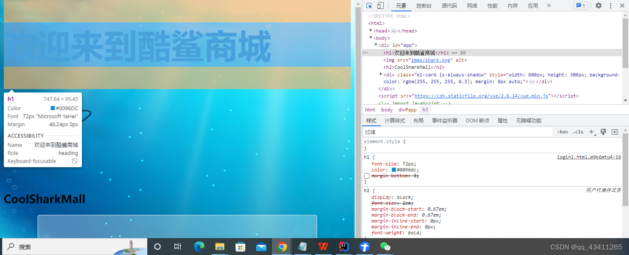Viewport: 629px width, 255px height.
Task: Switch to the 源代码 (Sources) tab
Action: tap(449, 5)
